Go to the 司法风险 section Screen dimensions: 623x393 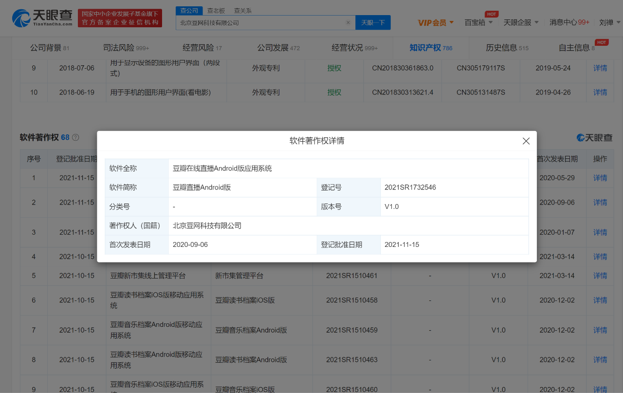click(x=126, y=48)
